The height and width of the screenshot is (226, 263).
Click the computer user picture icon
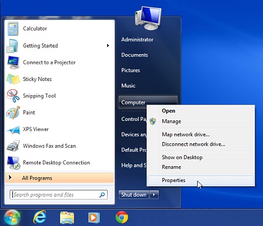pos(148,18)
